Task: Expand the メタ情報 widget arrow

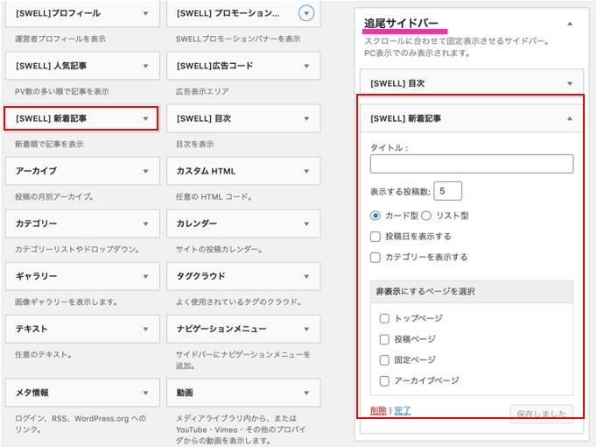Action: coord(145,393)
